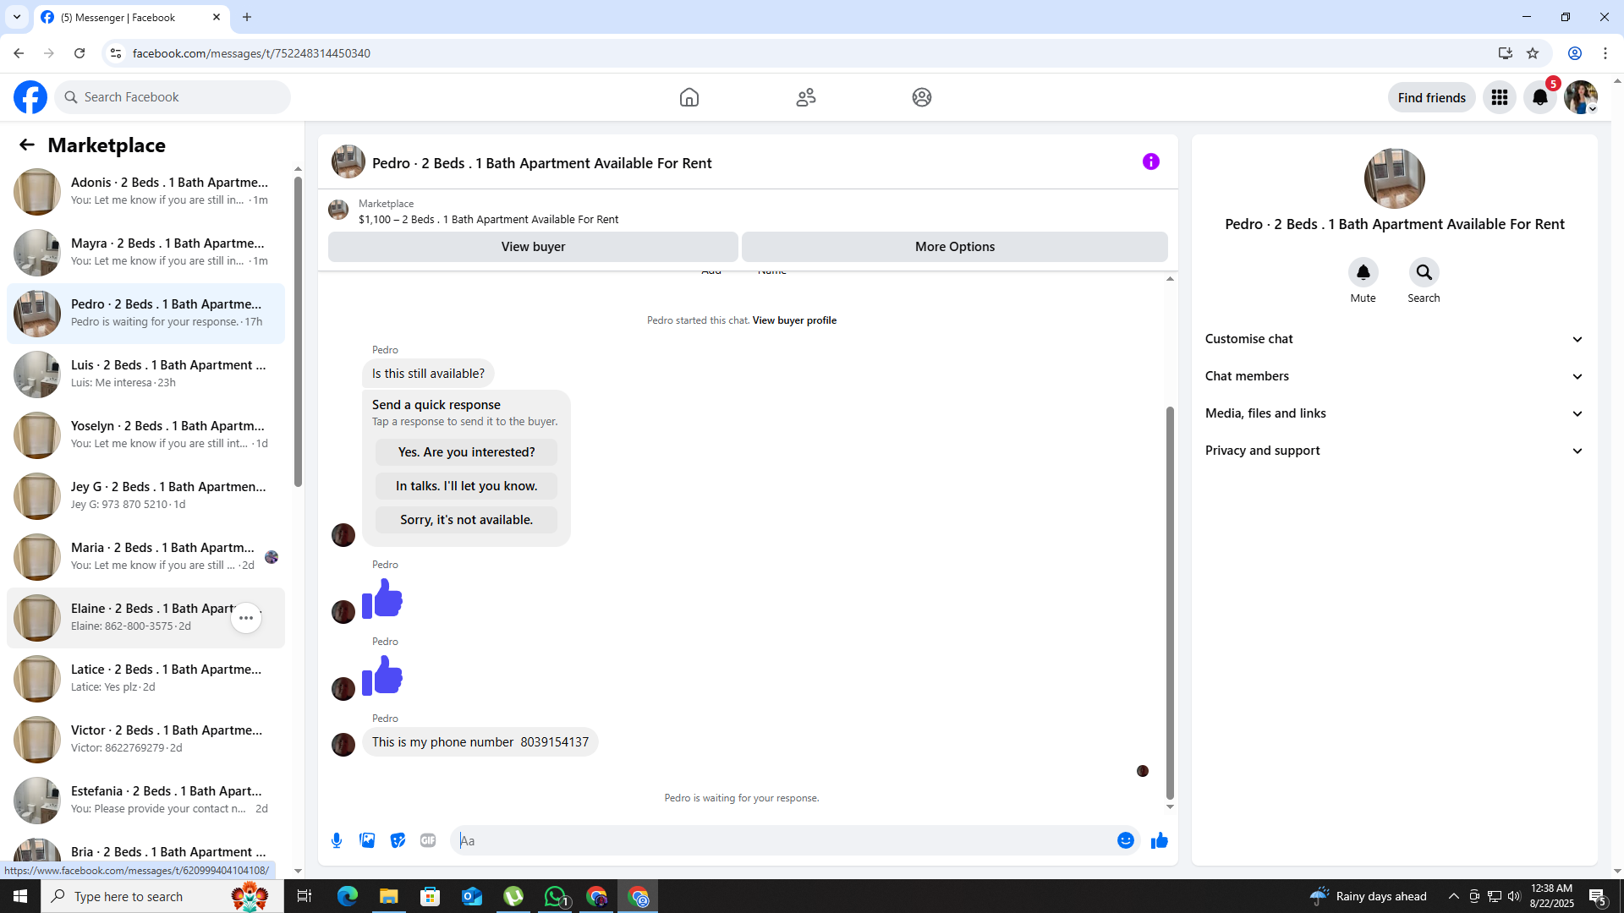Open the Elaine conversation options menu
The height and width of the screenshot is (913, 1624).
click(246, 618)
